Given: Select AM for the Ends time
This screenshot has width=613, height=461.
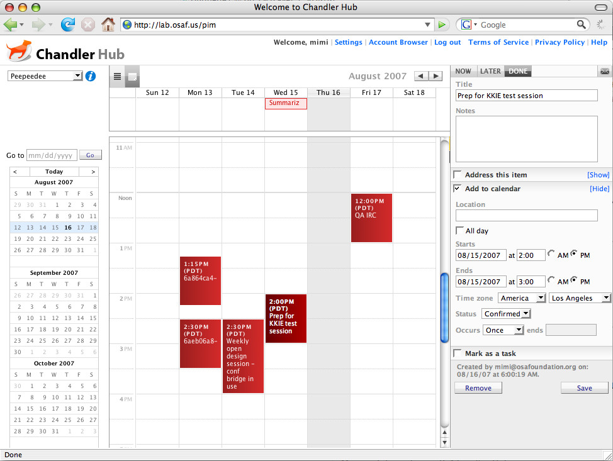Looking at the screenshot, I should (x=551, y=280).
